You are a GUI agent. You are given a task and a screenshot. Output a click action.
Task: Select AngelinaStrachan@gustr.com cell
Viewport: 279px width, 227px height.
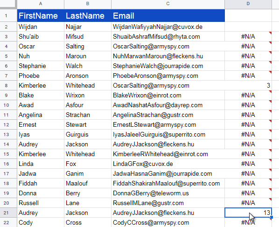point(168,115)
